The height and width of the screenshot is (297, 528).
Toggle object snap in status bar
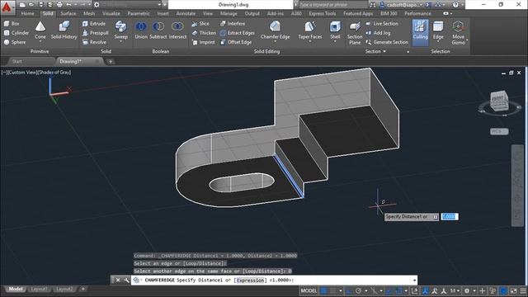[398, 290]
